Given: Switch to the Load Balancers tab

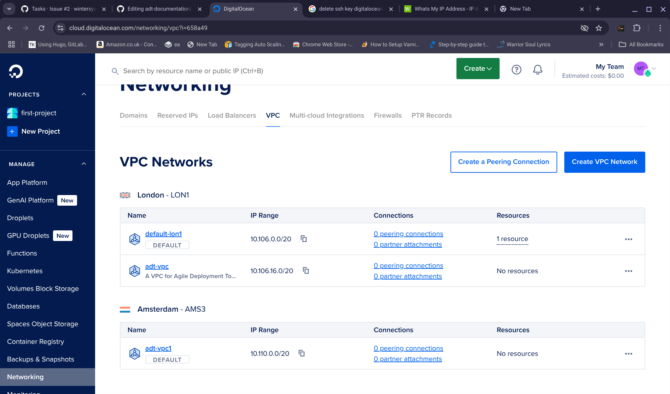Looking at the screenshot, I should [232, 116].
